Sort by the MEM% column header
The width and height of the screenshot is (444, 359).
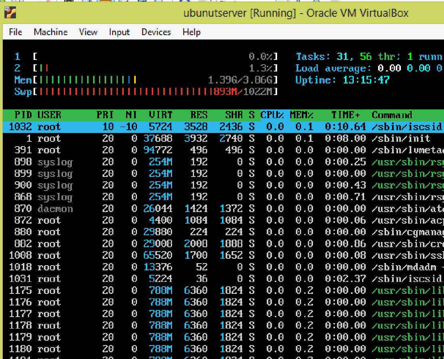click(301, 115)
